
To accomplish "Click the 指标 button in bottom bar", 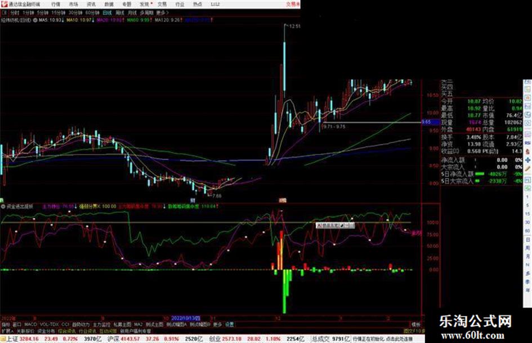I will pyautogui.click(x=6, y=324).
